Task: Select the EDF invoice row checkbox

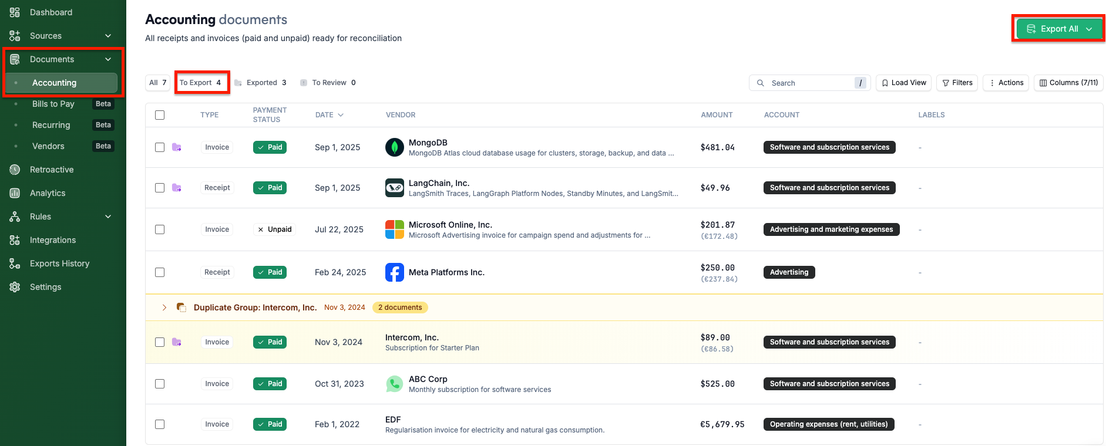Action: click(160, 424)
